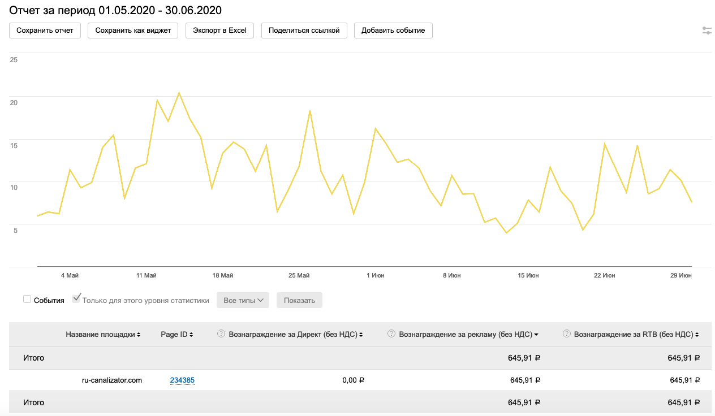Click help icon beside Вознаграждение за рекламу
The width and height of the screenshot is (715, 416).
tap(391, 334)
